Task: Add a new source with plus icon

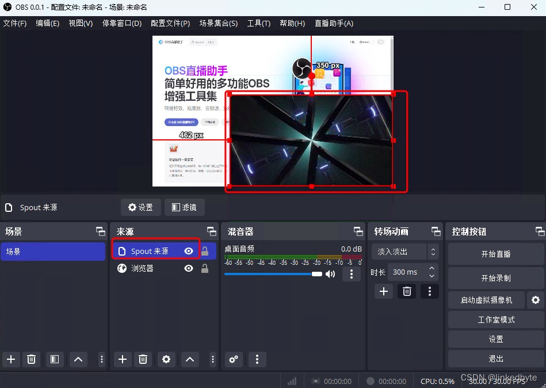Action: [x=122, y=359]
